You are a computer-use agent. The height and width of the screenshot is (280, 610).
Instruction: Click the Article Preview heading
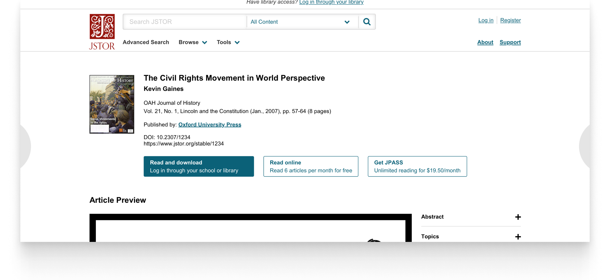tap(118, 200)
